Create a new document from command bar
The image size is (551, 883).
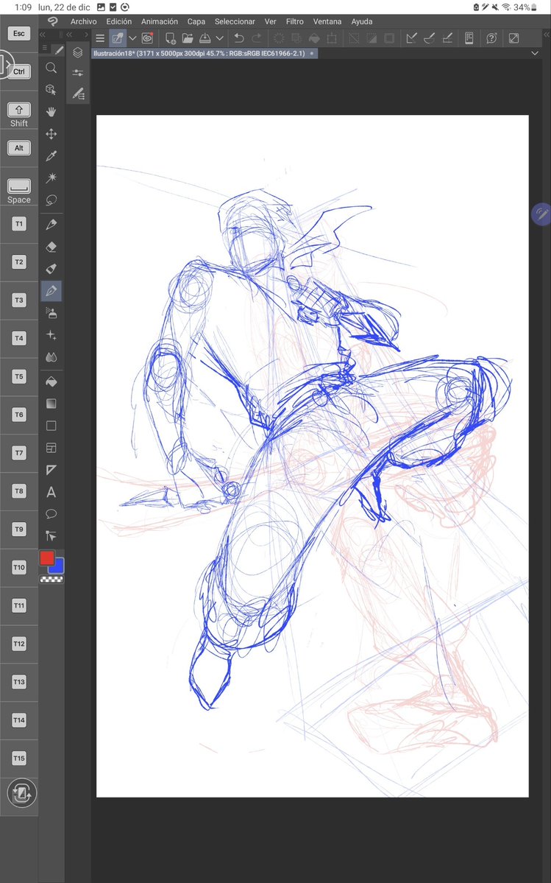[x=170, y=38]
